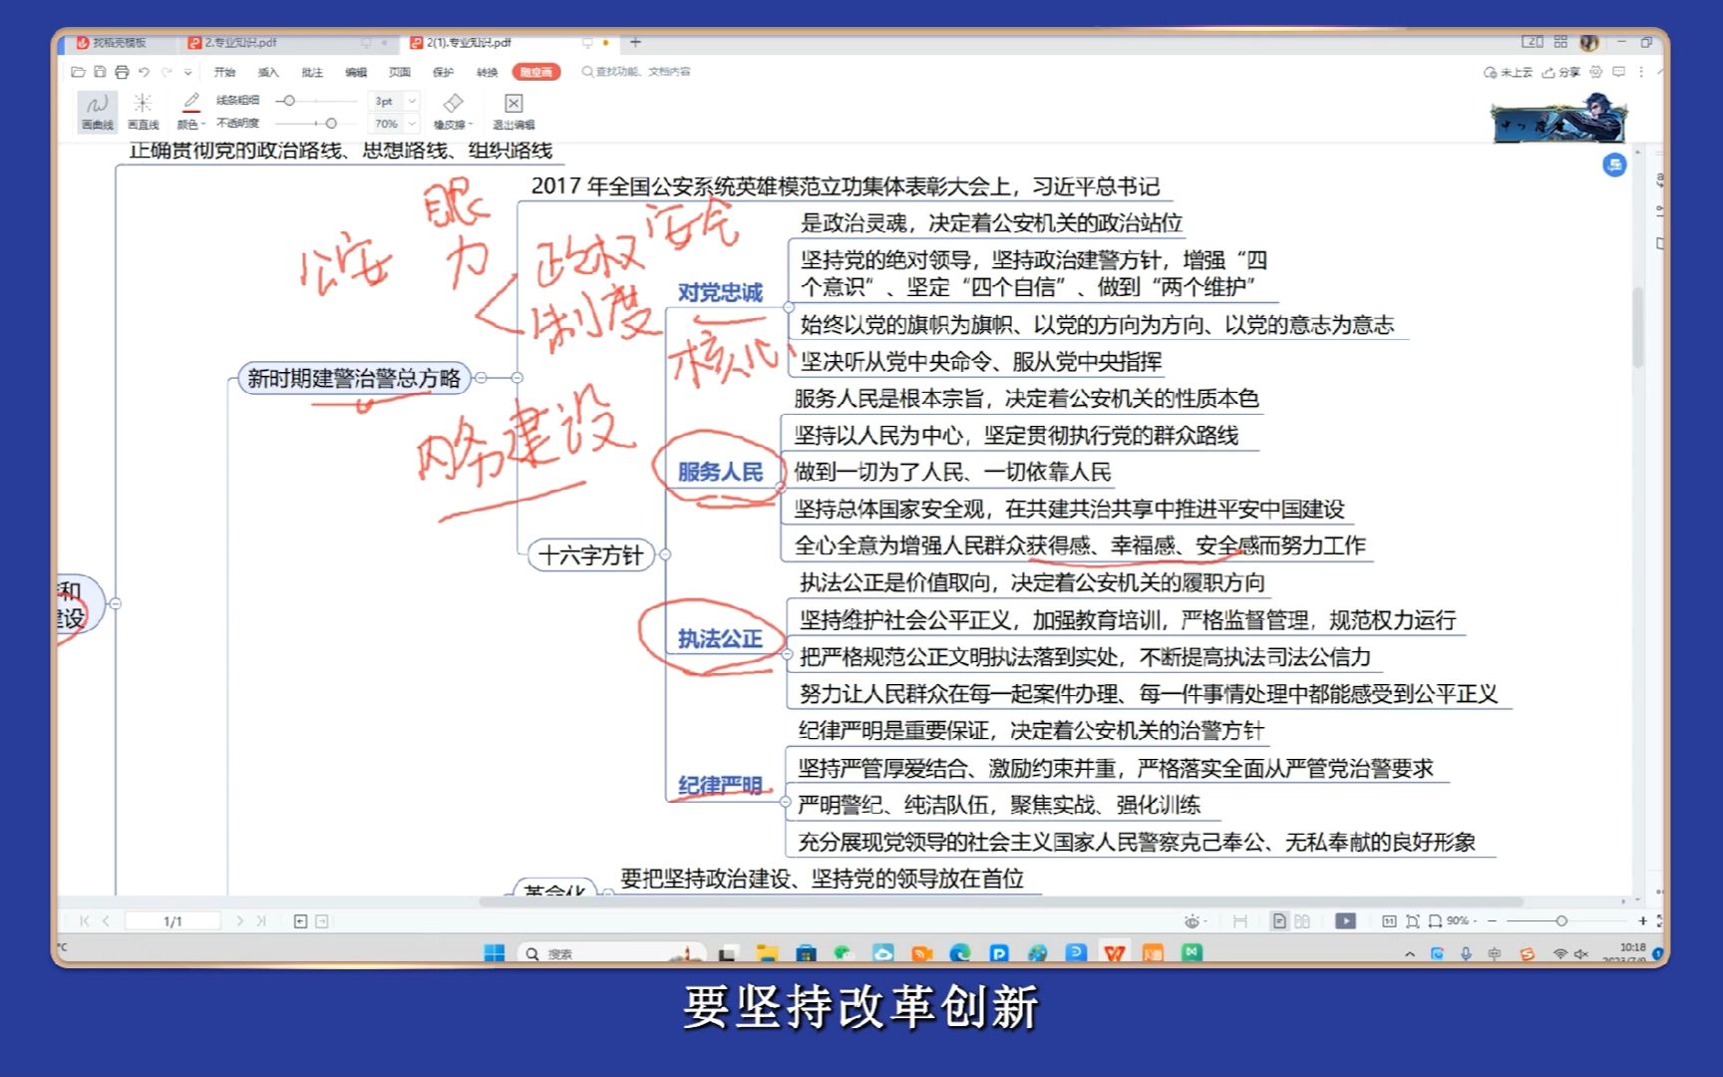Open the 插入 menu tab

[268, 72]
